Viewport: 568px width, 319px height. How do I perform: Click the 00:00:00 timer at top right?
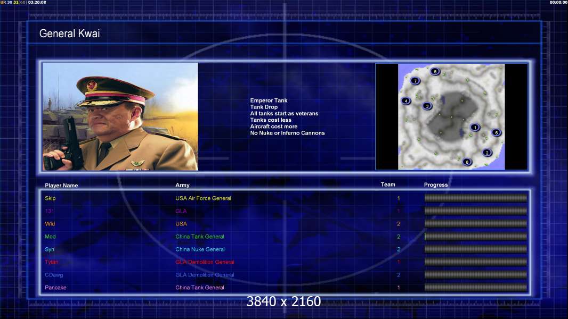558,2
